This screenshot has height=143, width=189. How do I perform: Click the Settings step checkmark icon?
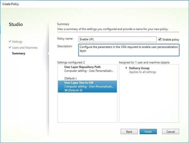[10, 41]
